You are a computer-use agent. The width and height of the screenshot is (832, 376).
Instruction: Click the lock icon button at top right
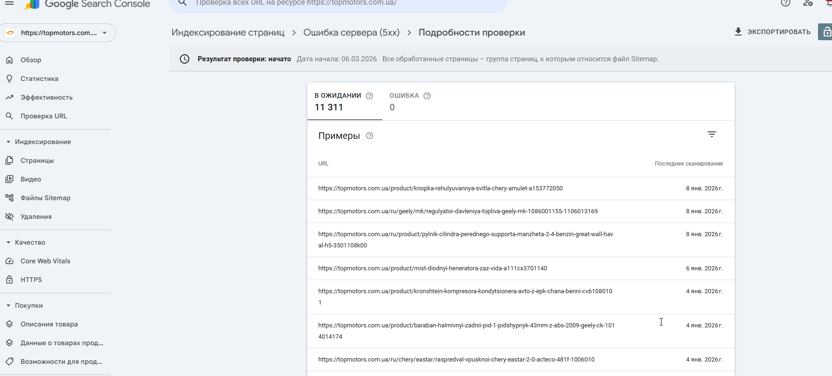point(825,32)
